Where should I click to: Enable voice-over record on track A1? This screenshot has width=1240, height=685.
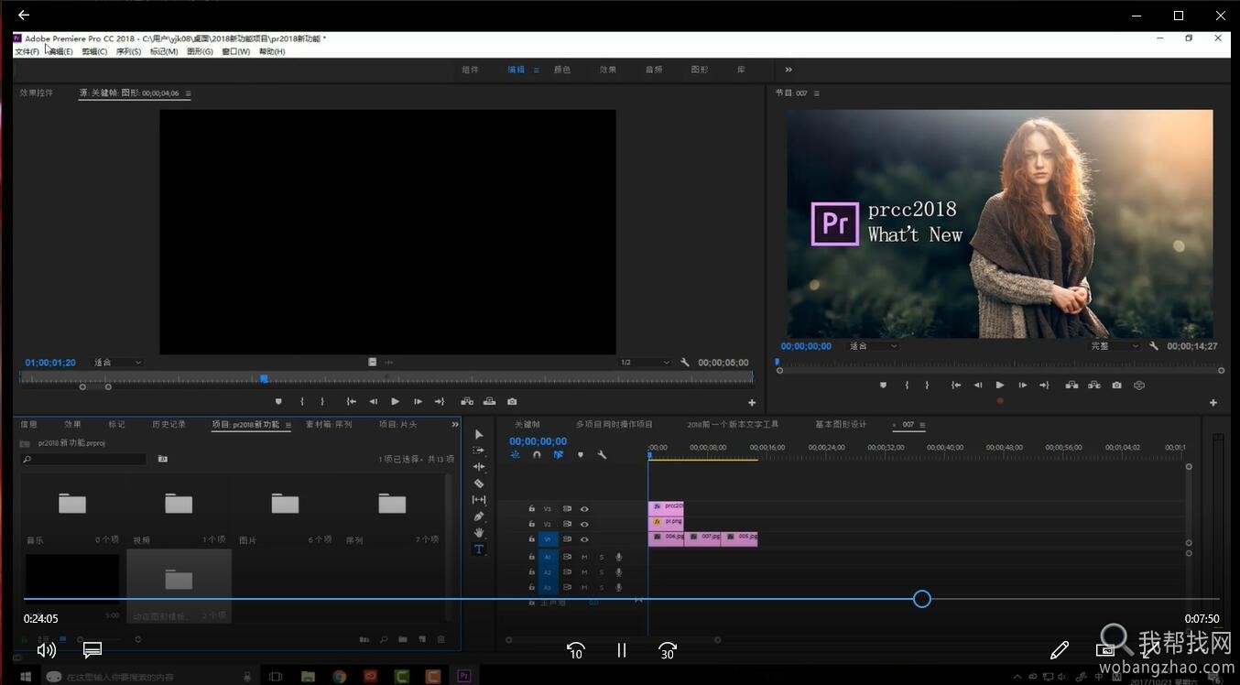pyautogui.click(x=619, y=557)
